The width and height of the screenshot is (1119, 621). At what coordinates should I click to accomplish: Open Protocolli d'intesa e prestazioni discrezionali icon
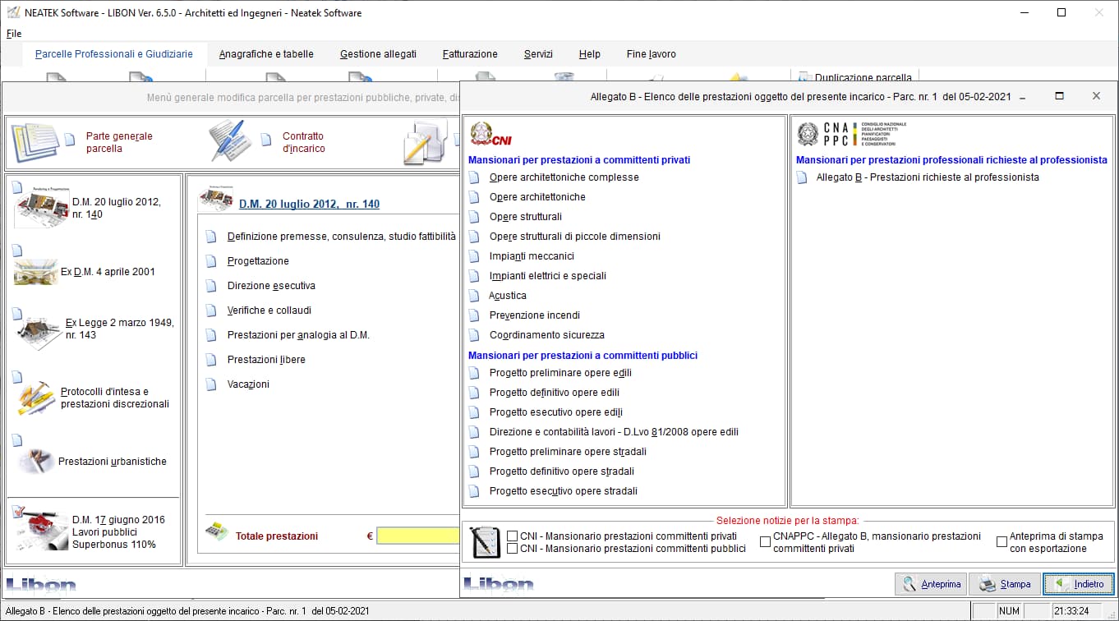pyautogui.click(x=36, y=398)
